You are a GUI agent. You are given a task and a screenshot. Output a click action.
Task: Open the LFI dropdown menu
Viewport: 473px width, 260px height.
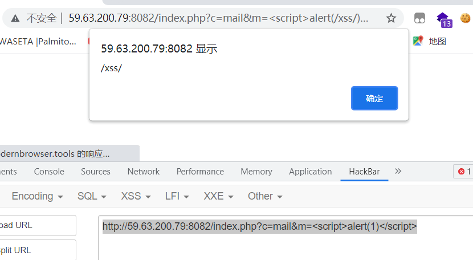(177, 196)
